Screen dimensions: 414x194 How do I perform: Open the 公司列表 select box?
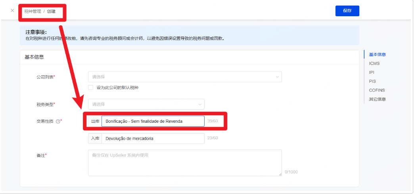point(185,77)
